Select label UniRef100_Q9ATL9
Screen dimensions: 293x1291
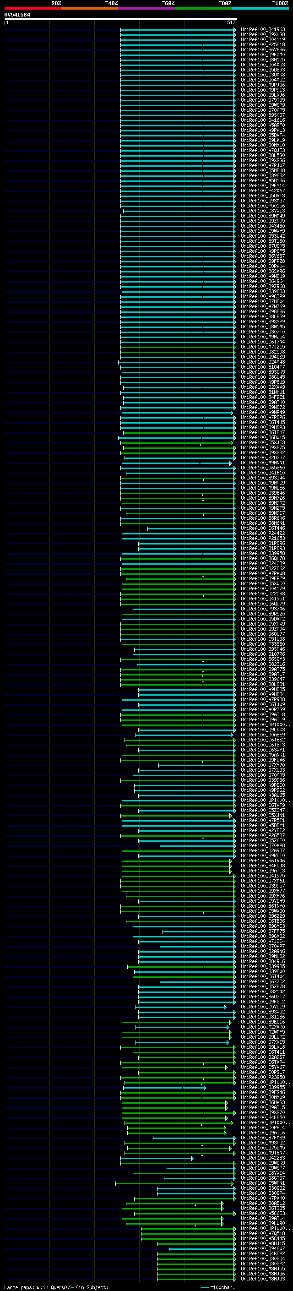click(x=263, y=719)
